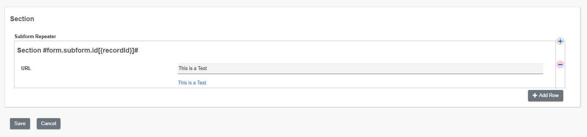This screenshot has height=137, width=587.
Task: Click the blue plus circle icon
Action: [560, 41]
